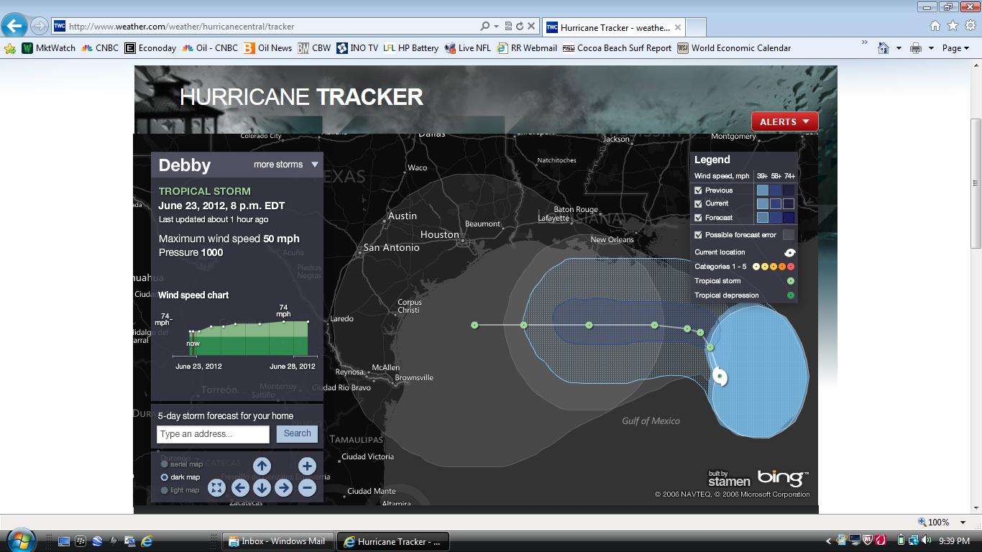
Task: Click the Compatibility View icon in address bar
Action: 508,27
